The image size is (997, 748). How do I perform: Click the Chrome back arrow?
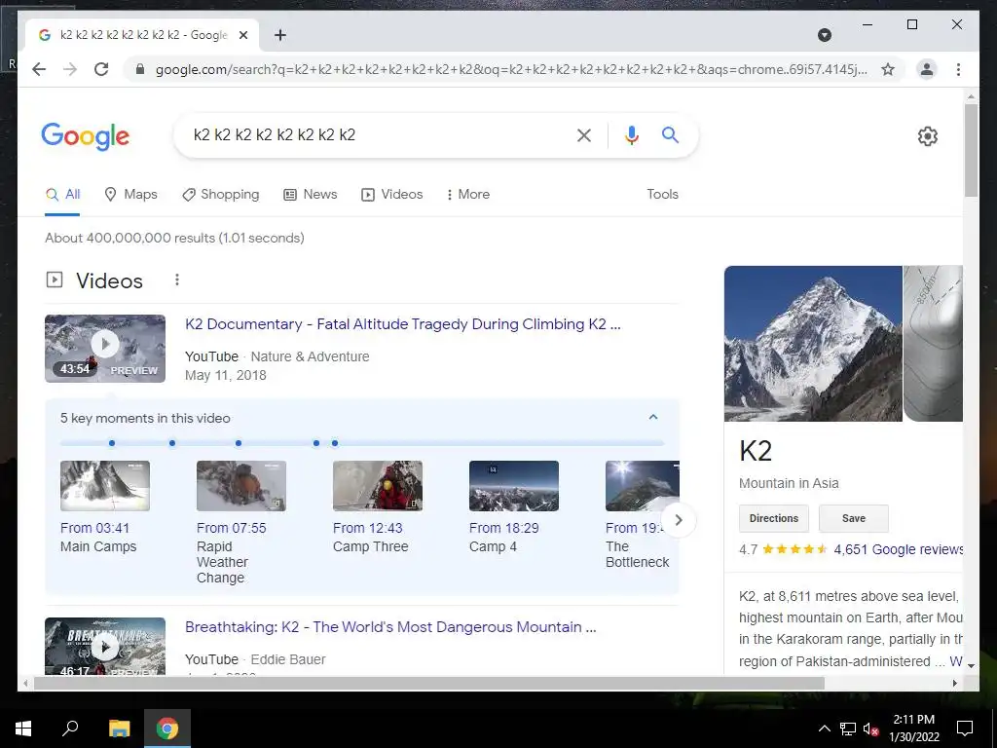point(39,69)
